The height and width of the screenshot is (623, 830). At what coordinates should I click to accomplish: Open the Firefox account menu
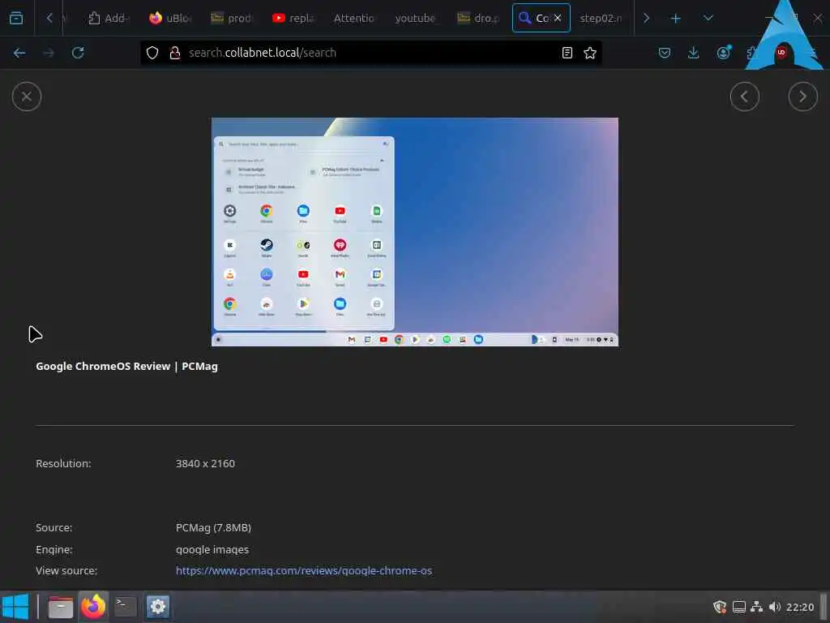[723, 53]
